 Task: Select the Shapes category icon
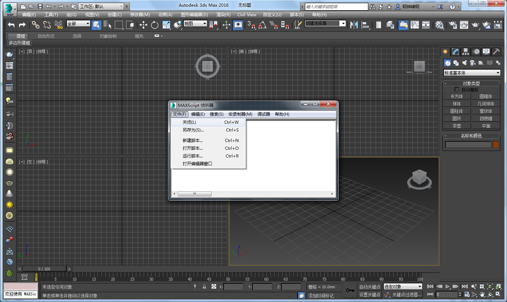click(456, 63)
